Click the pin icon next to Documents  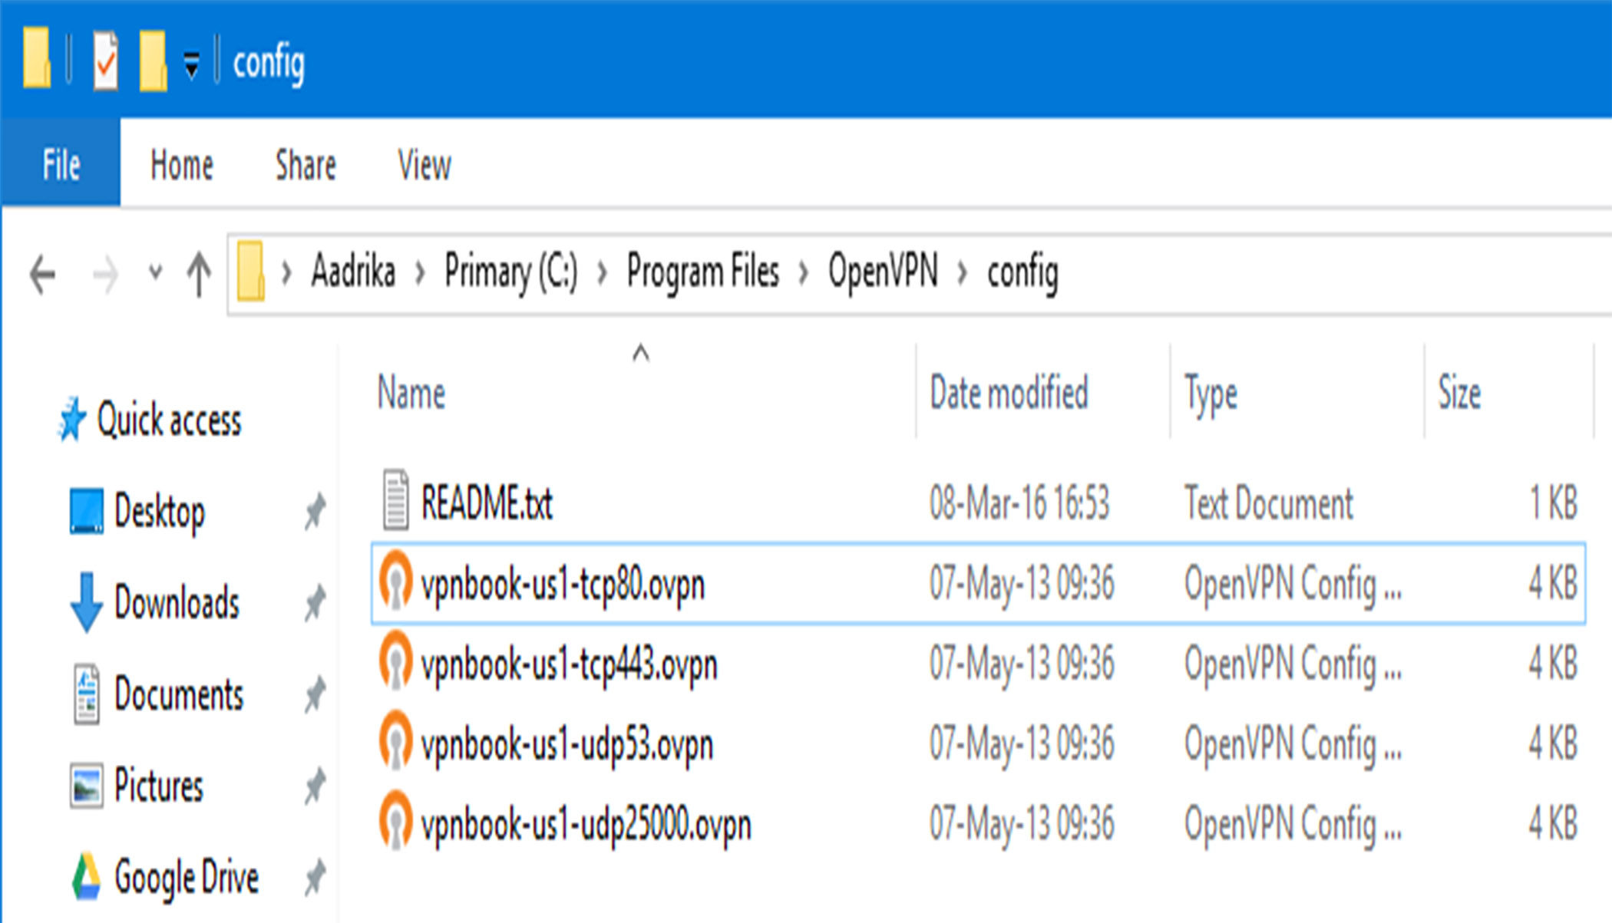tap(315, 694)
